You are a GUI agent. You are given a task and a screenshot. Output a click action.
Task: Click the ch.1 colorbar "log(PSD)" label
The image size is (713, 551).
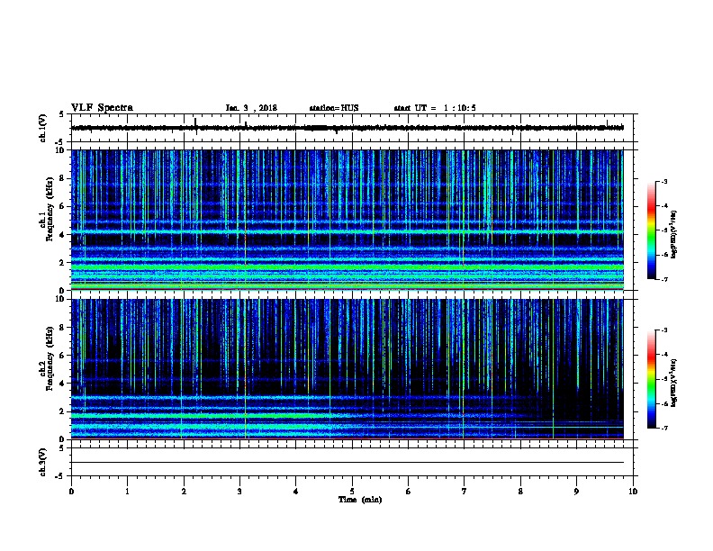[x=674, y=234]
